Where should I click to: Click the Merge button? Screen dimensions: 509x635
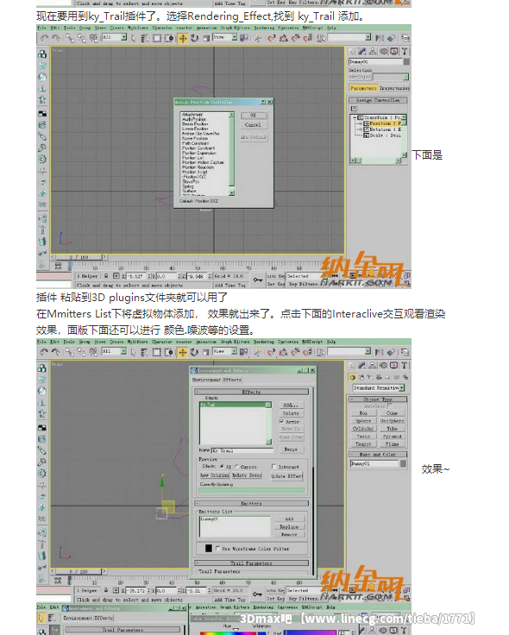point(291,450)
